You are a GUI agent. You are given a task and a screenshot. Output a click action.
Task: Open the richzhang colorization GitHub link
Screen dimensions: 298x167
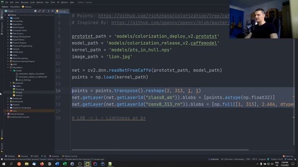tap(164, 16)
